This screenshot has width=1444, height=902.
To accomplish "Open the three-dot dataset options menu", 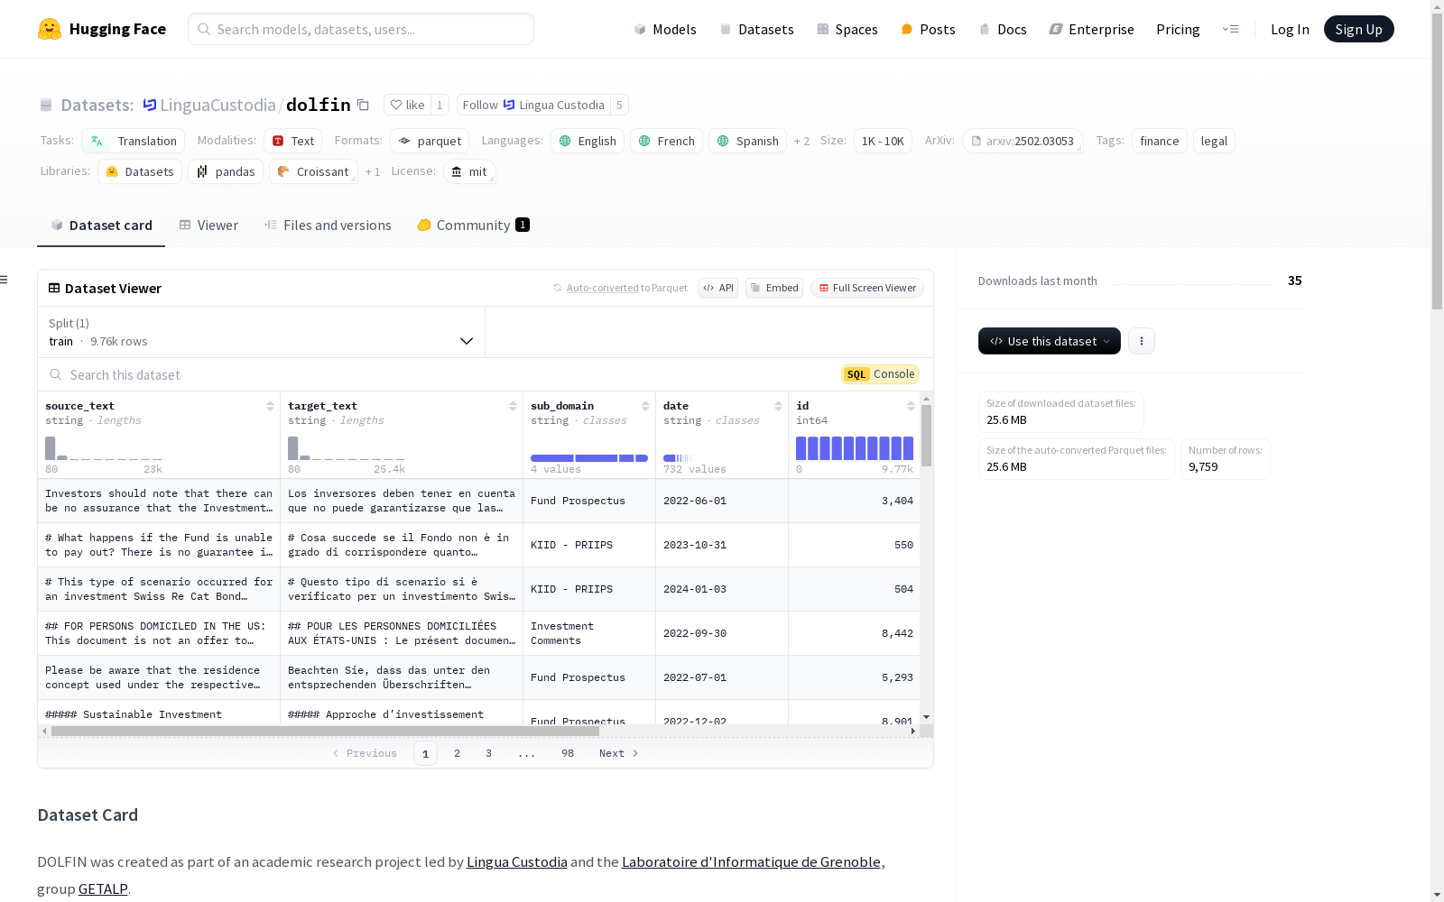I will click(x=1142, y=341).
